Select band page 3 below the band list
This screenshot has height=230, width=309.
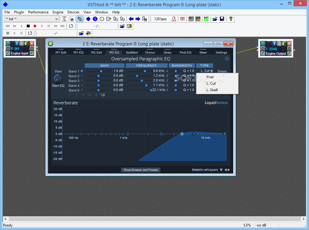click(x=83, y=95)
